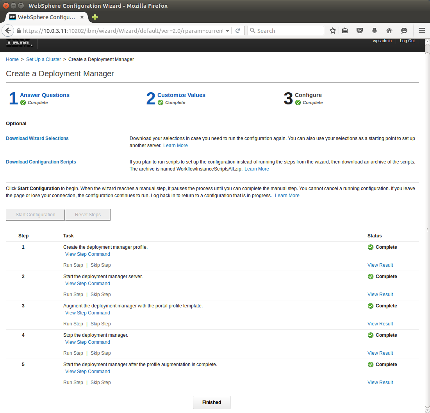The image size is (430, 413).
Task: Click Download Wizard Selections link
Action: [37, 138]
